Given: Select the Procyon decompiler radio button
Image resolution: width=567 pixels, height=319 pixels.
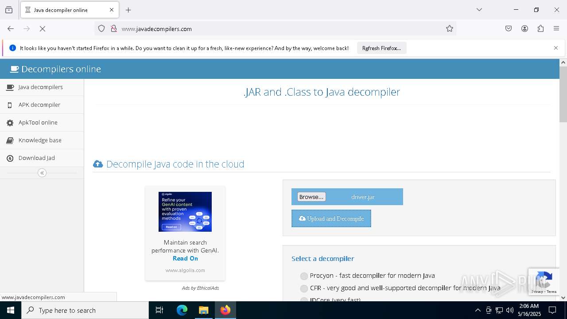Looking at the screenshot, I should [304, 276].
